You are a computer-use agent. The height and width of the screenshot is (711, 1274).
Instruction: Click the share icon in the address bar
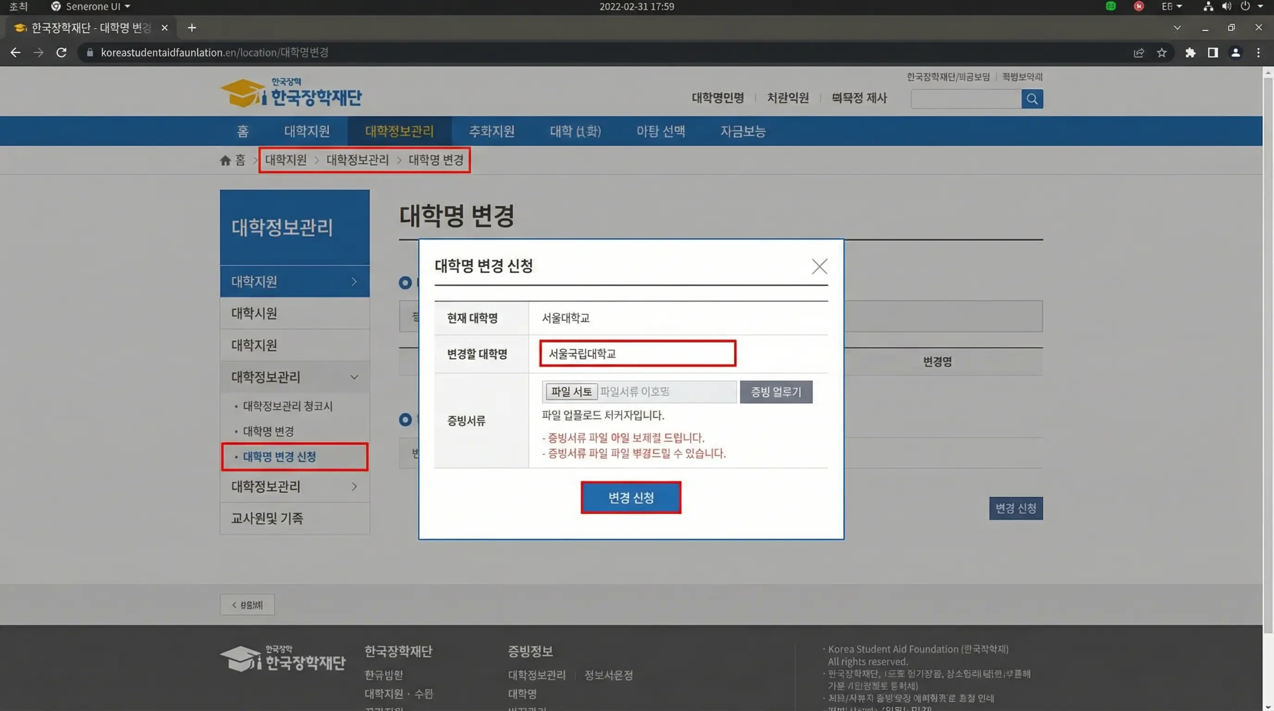[1139, 52]
